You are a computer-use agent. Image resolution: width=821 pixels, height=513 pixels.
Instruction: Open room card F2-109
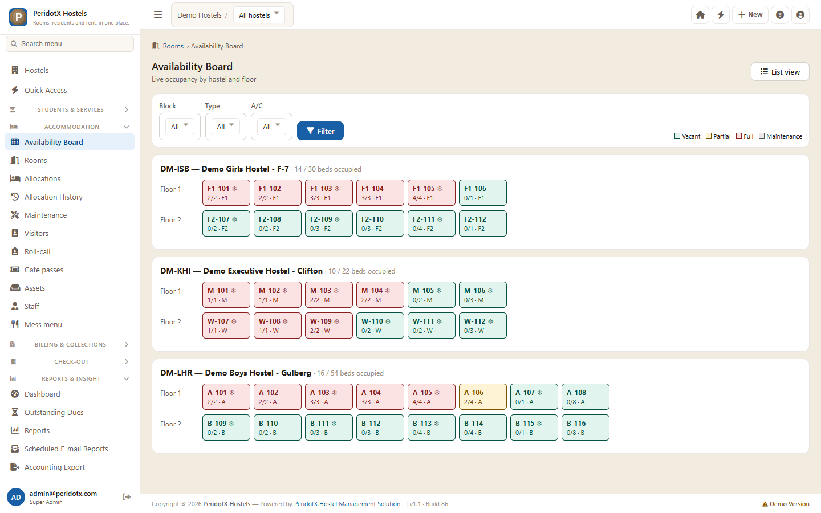tap(329, 223)
